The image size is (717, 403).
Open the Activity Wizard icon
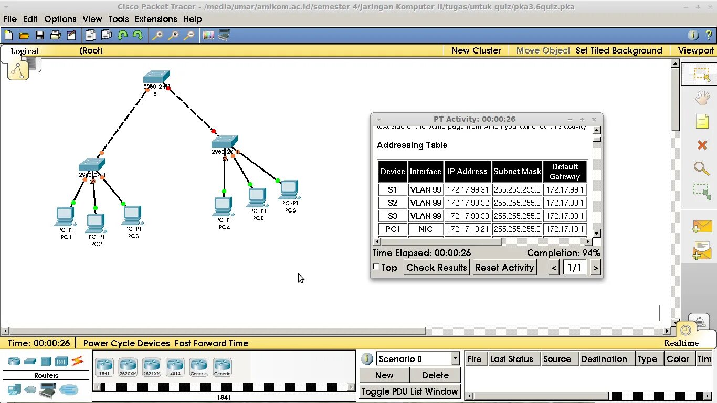pos(71,36)
